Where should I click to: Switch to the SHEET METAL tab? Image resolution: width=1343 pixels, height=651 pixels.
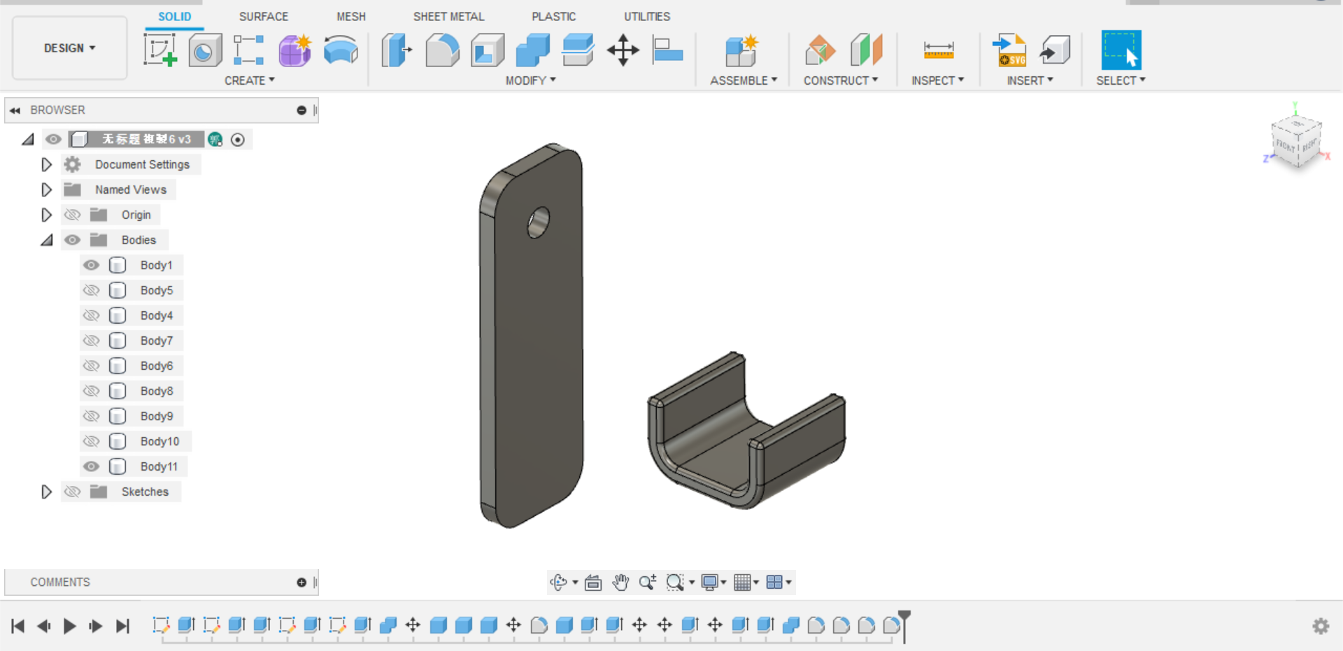tap(448, 16)
